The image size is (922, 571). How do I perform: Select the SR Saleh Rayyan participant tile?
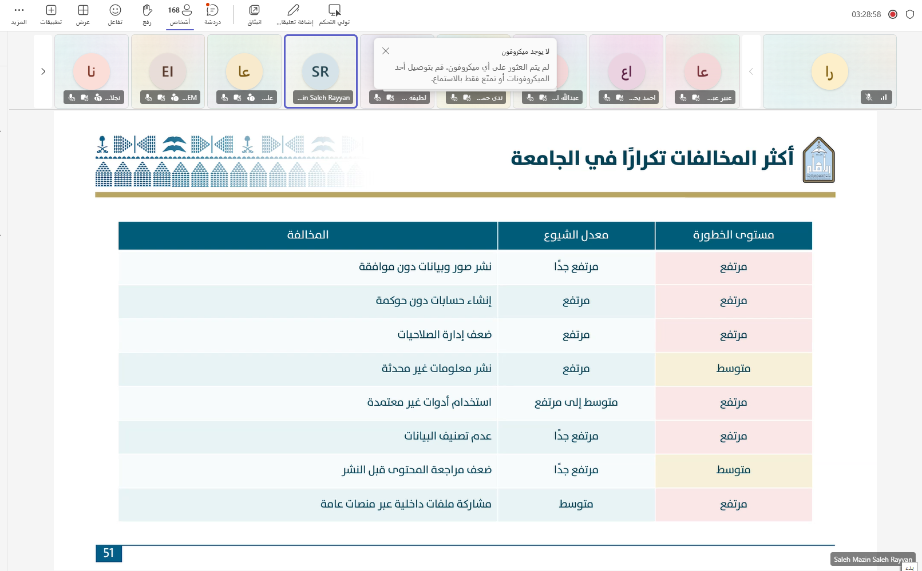pos(320,71)
